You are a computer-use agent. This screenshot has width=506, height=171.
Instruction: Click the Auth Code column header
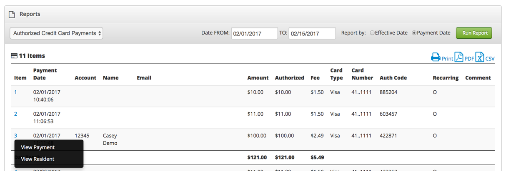[393, 78]
